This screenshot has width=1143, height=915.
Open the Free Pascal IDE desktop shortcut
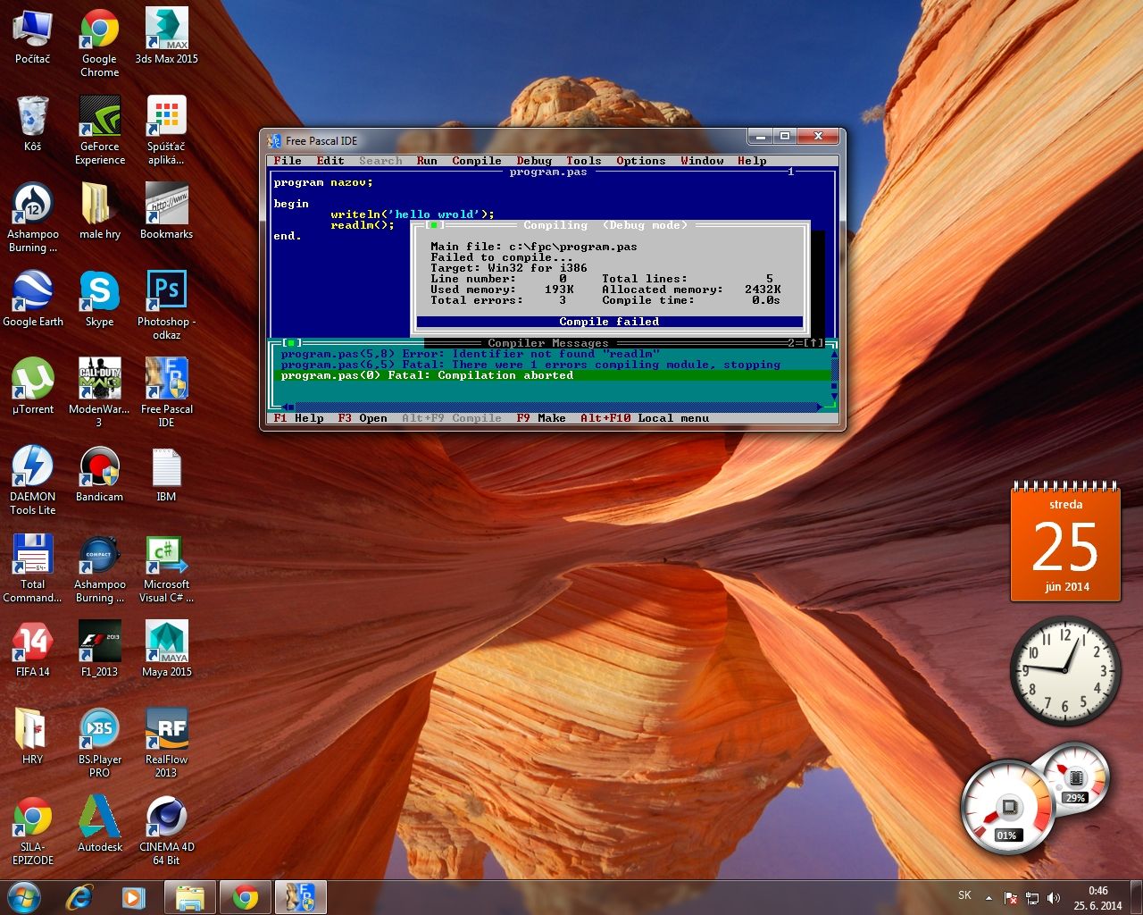tap(166, 381)
